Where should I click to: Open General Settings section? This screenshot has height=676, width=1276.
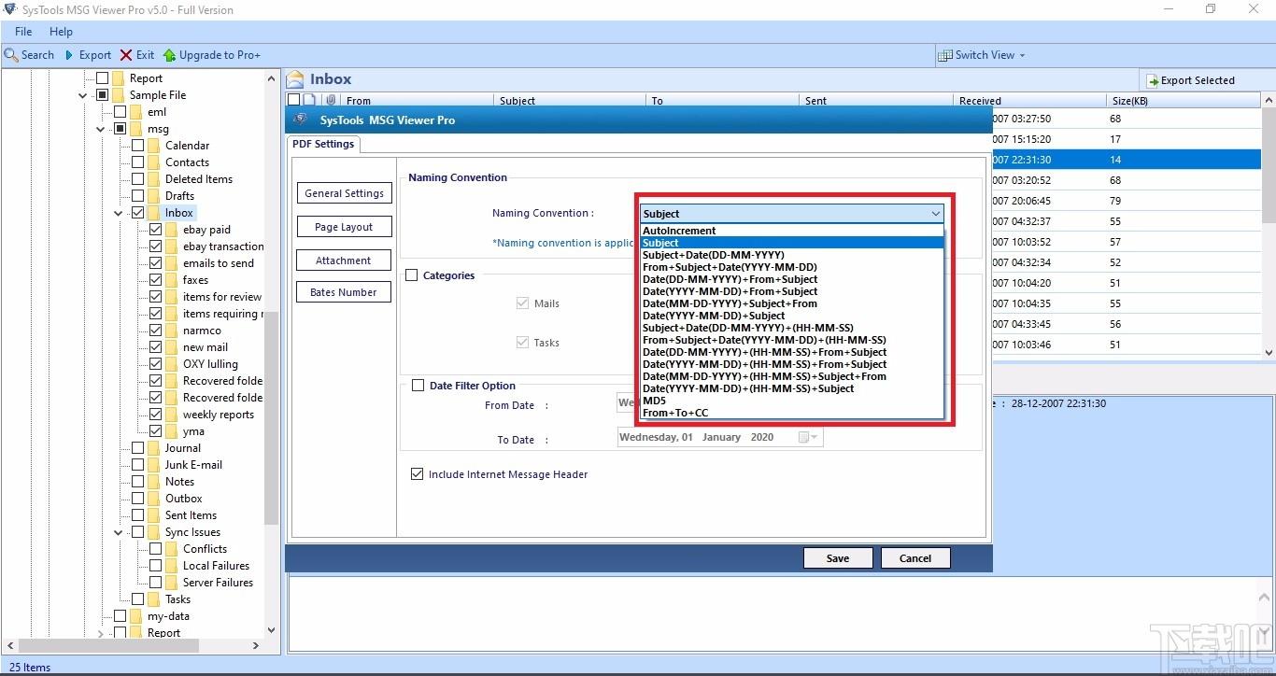tap(344, 193)
